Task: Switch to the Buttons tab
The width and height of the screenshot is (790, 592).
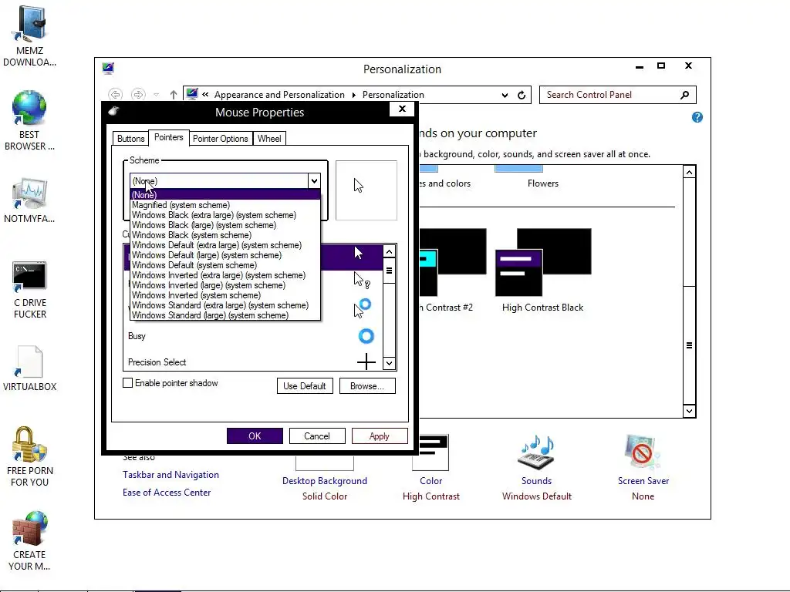Action: [131, 139]
